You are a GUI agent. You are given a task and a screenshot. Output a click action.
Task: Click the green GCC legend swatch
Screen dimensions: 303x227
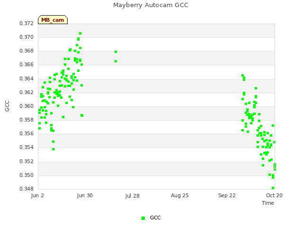tap(143, 218)
